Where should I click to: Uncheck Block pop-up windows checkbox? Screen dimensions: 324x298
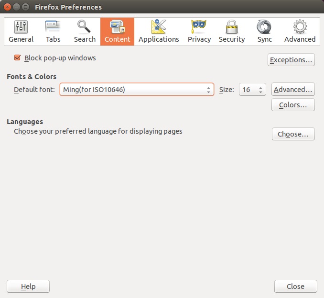[17, 57]
